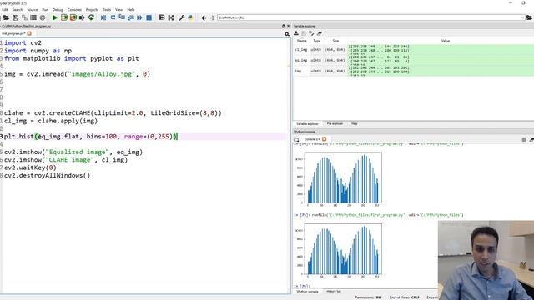Undock the editor pane icon
534x300 pixels.
283,26
